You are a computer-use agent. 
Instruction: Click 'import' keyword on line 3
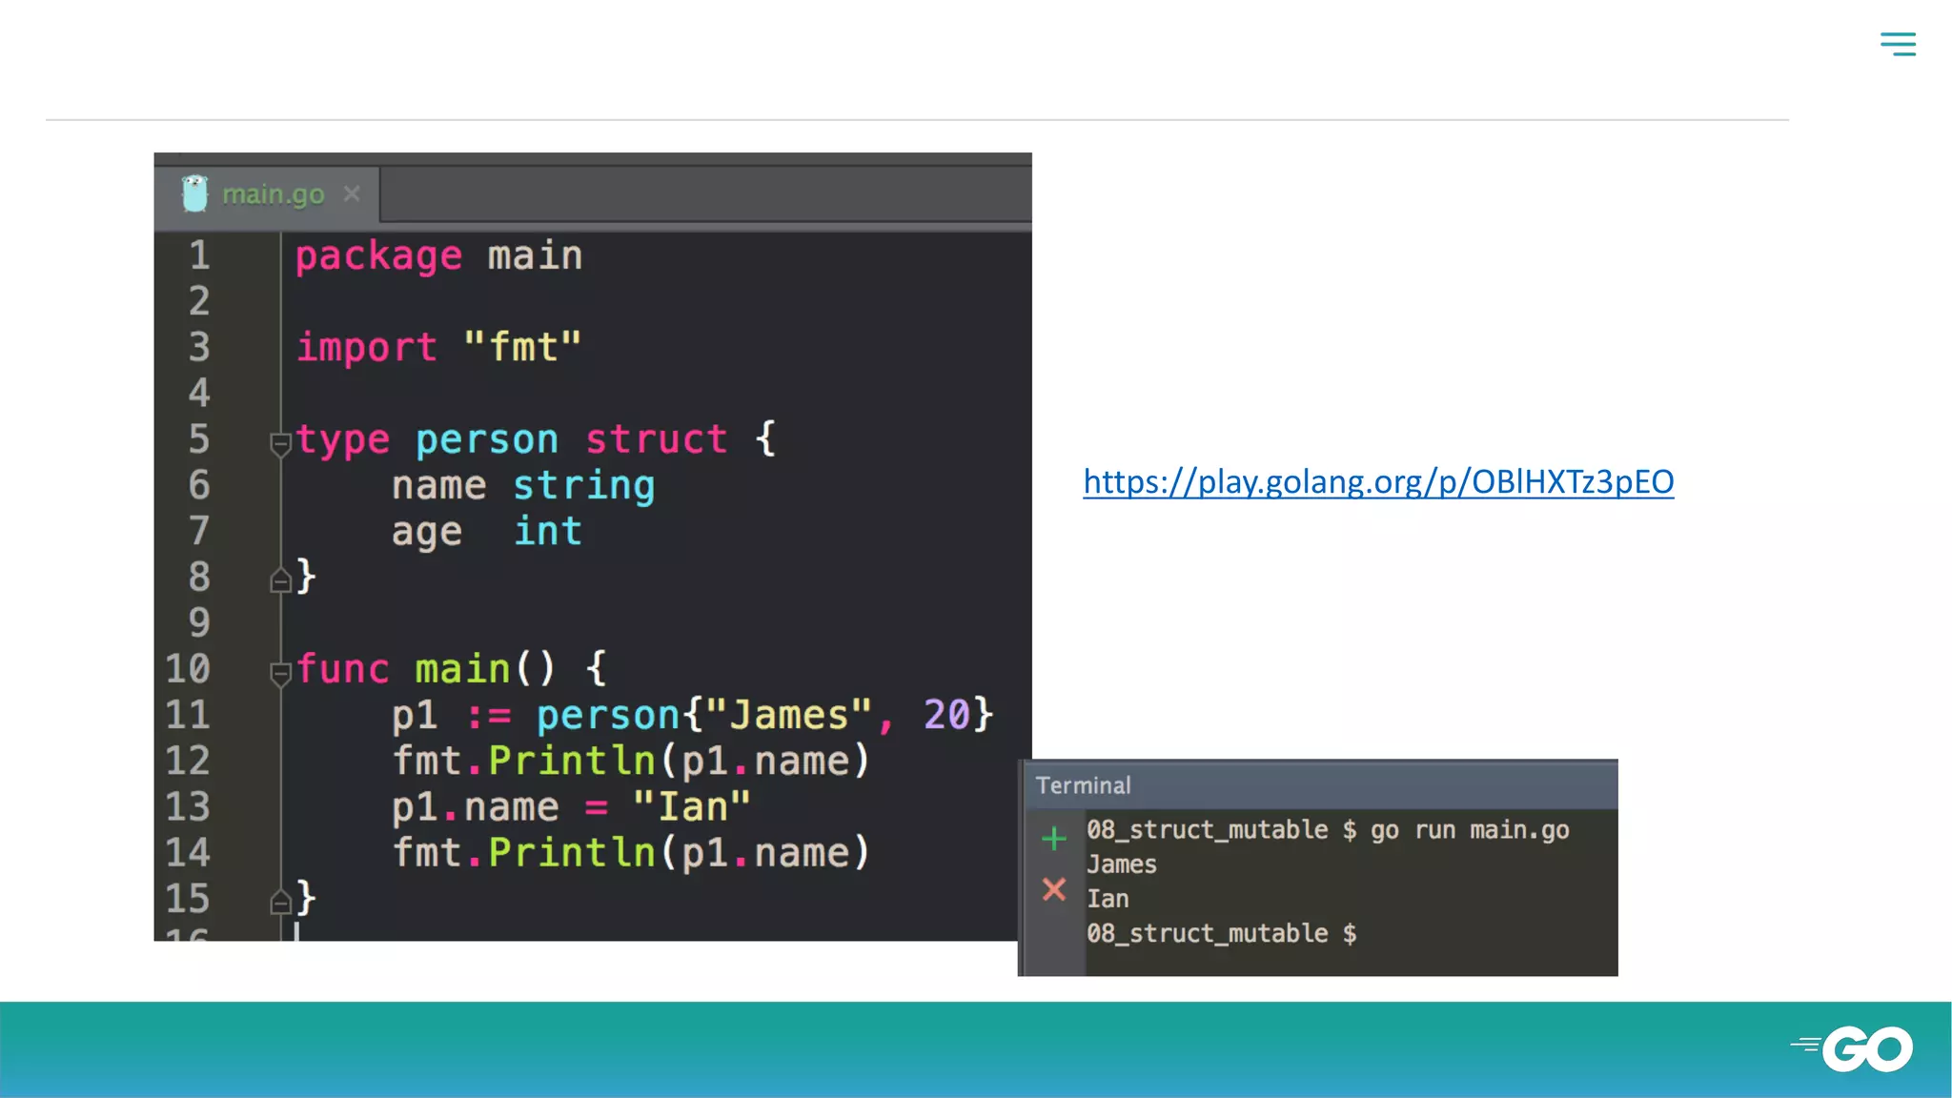point(367,349)
